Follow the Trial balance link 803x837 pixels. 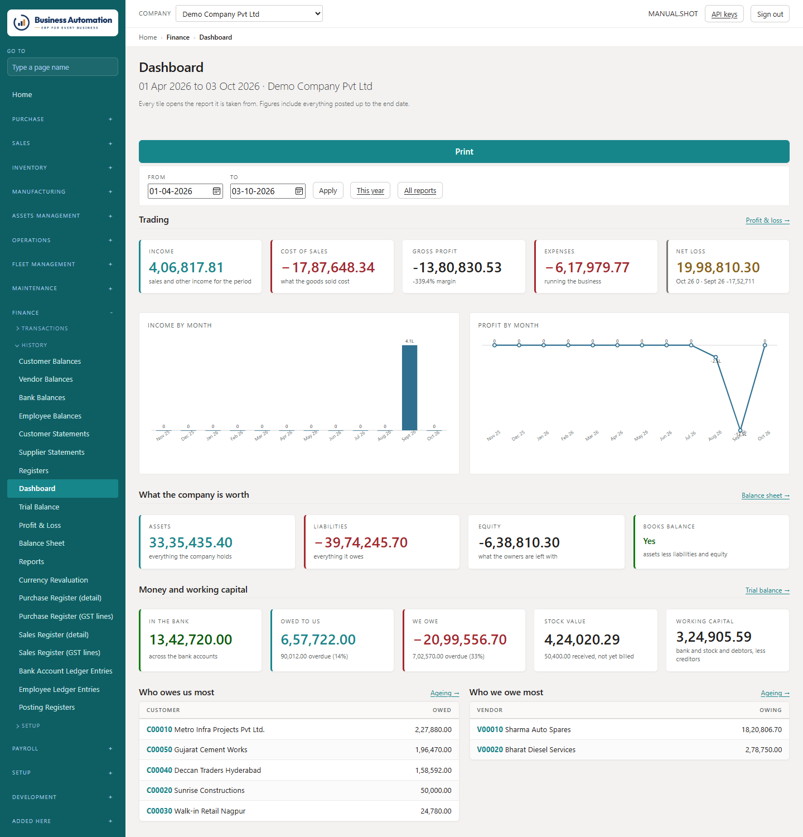click(767, 590)
